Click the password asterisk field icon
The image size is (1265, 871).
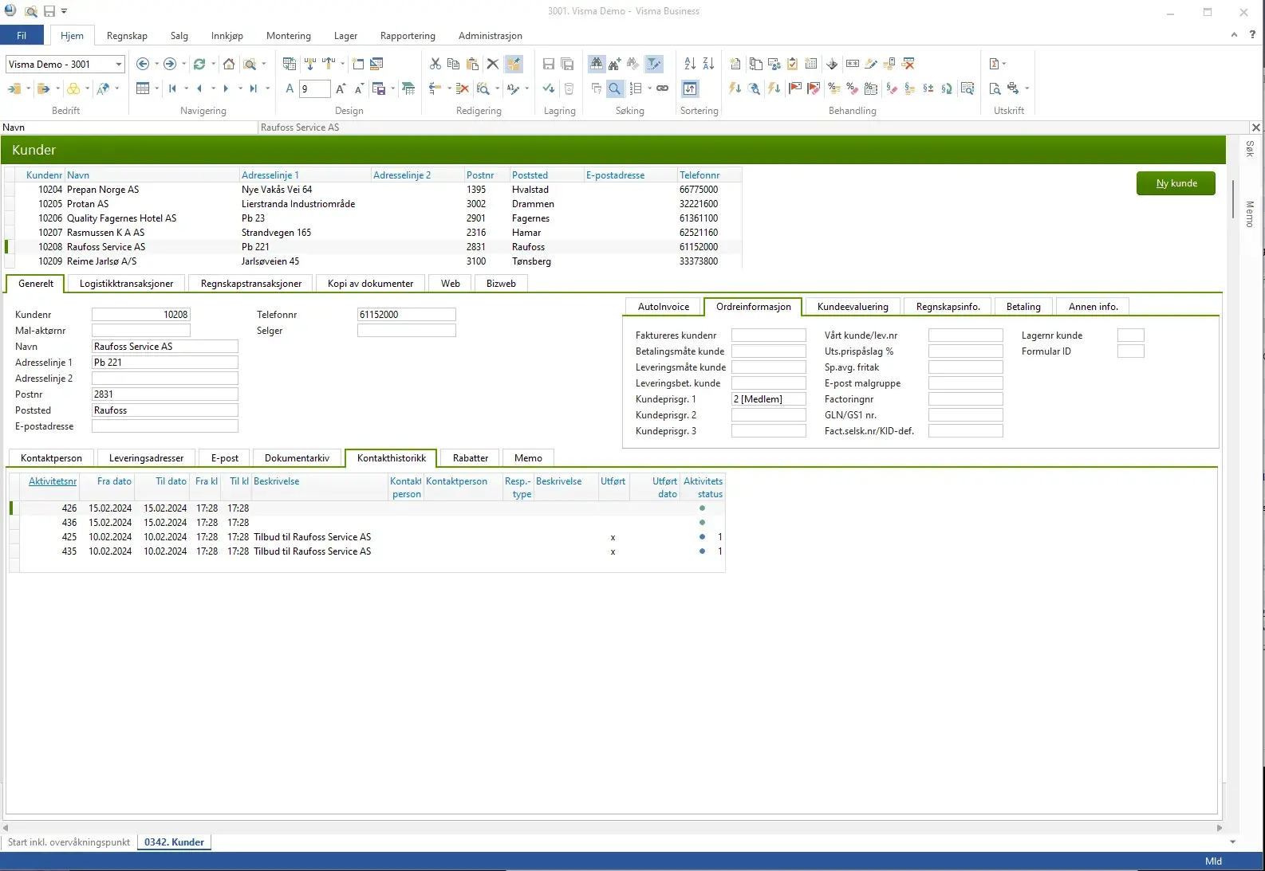tap(853, 64)
